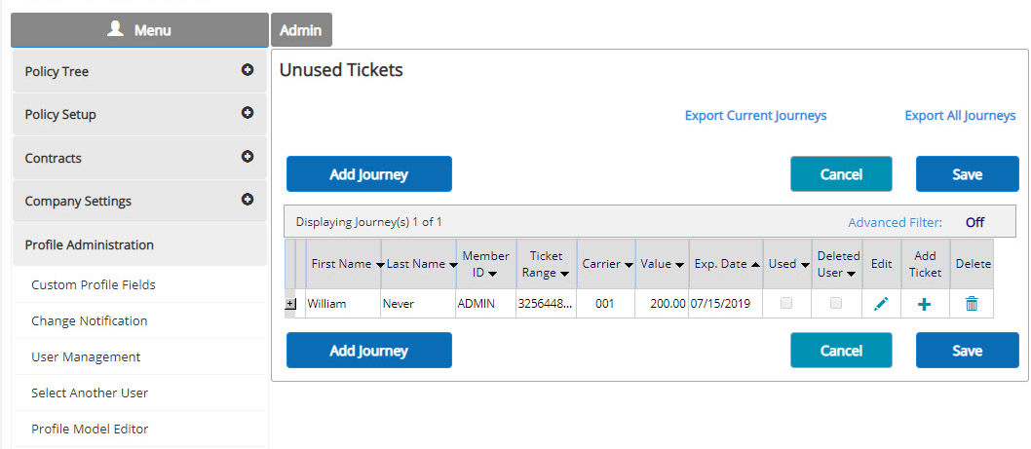Toggle the Used checkbox for William
The image size is (1031, 449).
click(x=785, y=303)
